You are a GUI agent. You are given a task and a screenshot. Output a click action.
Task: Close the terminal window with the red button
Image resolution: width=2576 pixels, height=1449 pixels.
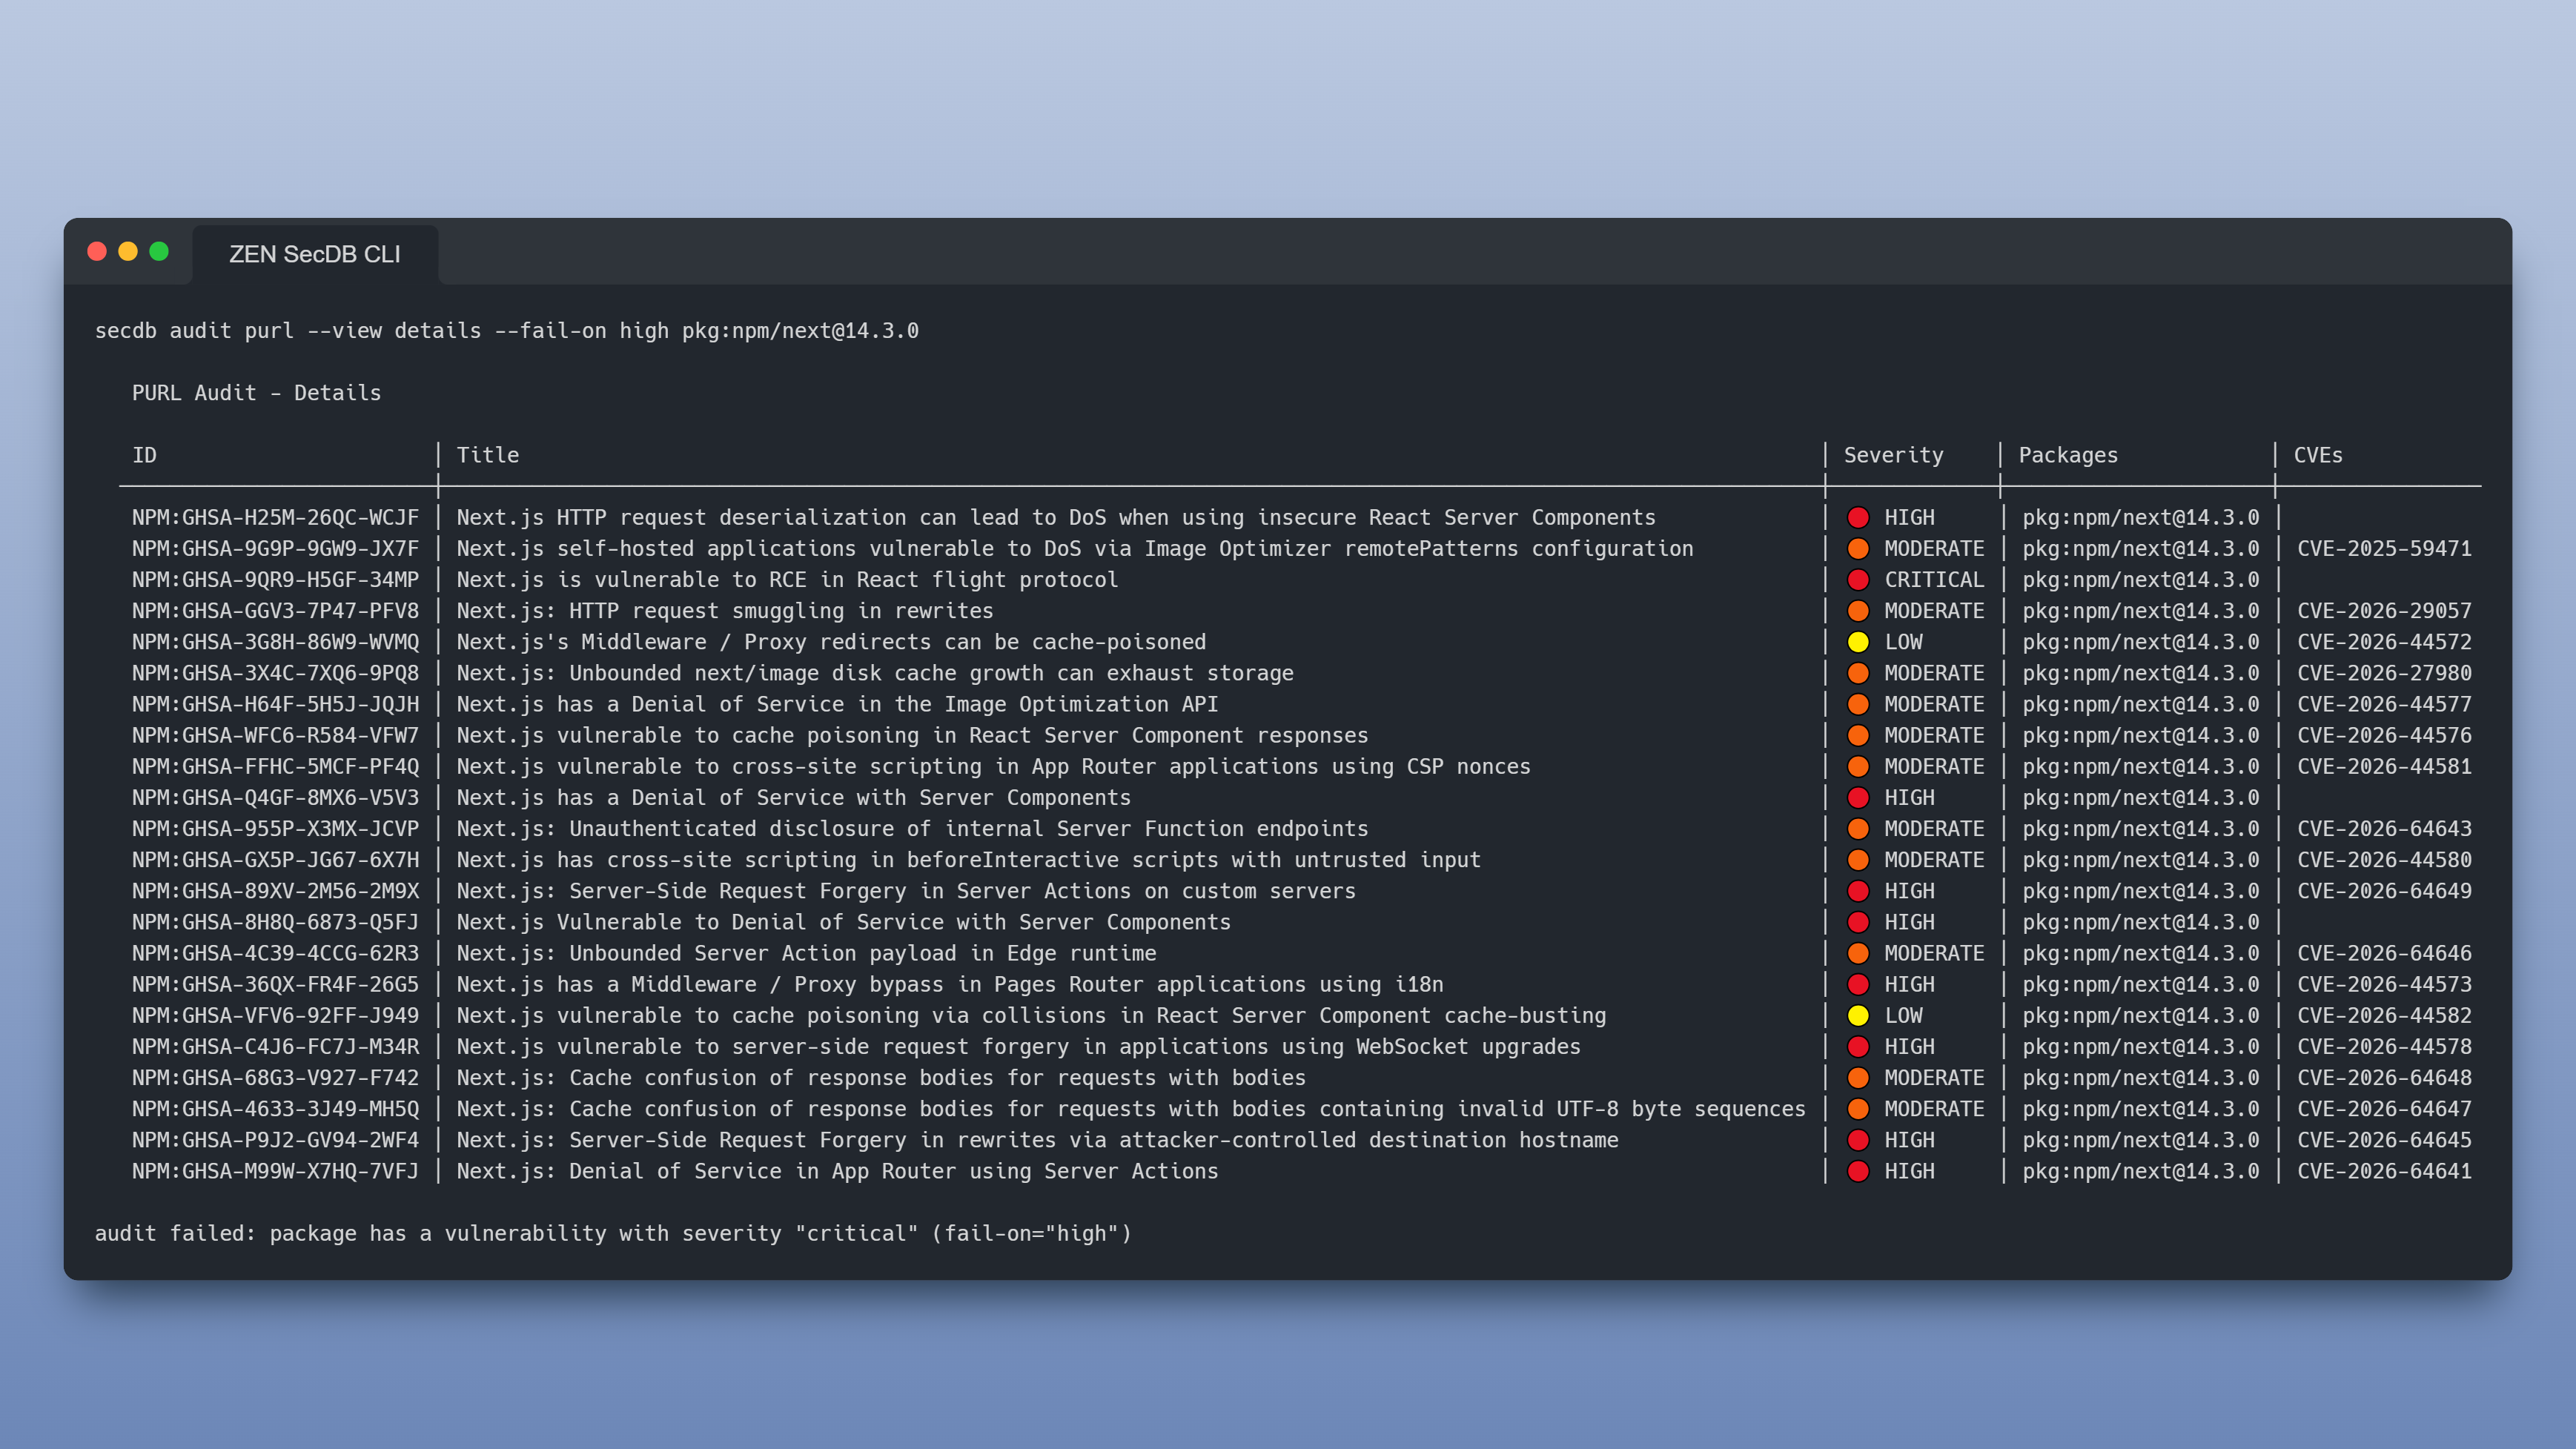pyautogui.click(x=97, y=251)
